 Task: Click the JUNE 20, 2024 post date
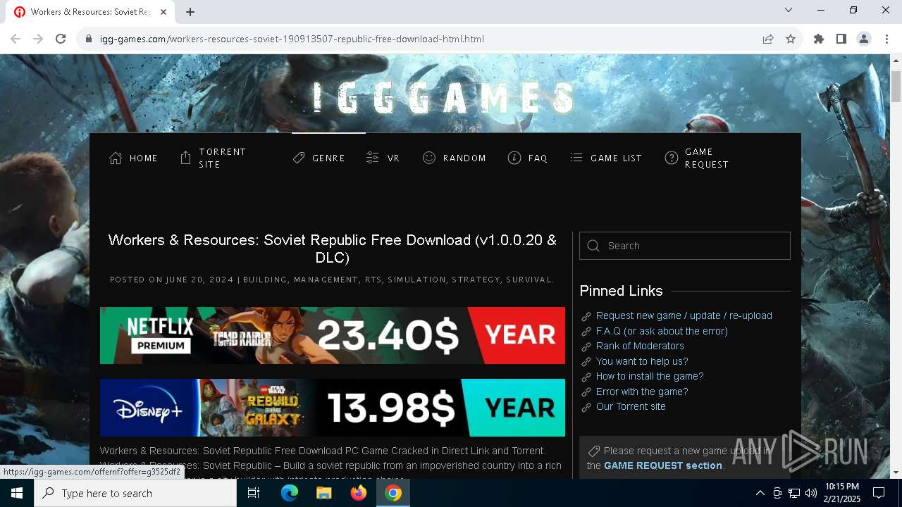point(199,280)
